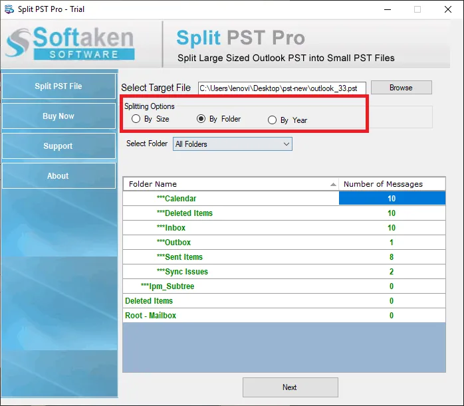The height and width of the screenshot is (406, 464).
Task: Click the Softaken Software logo
Action: 70,43
